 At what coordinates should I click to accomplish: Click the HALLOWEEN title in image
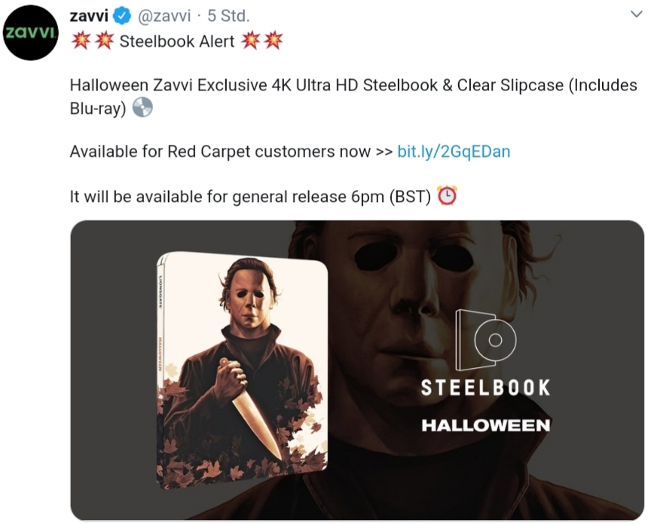pyautogui.click(x=485, y=425)
